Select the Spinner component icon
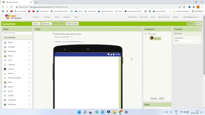This screenshot has height=115, width=205. [5, 87]
